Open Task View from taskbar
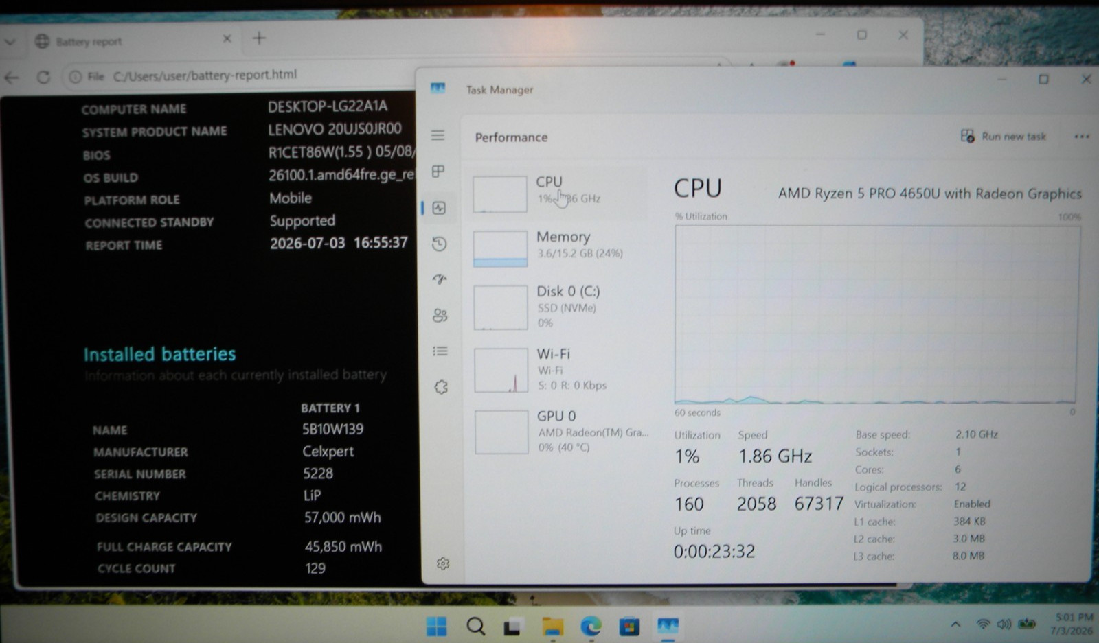The height and width of the screenshot is (643, 1099). tap(512, 627)
